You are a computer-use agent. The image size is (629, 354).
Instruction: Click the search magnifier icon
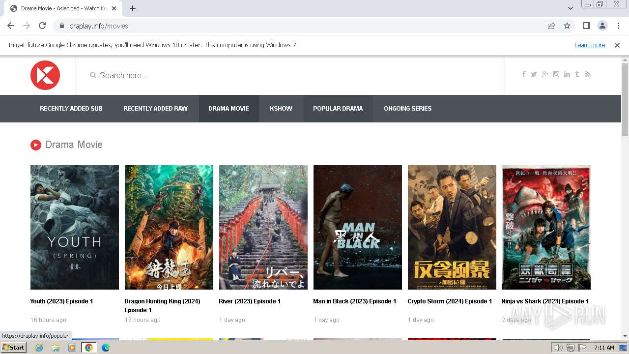tap(93, 75)
